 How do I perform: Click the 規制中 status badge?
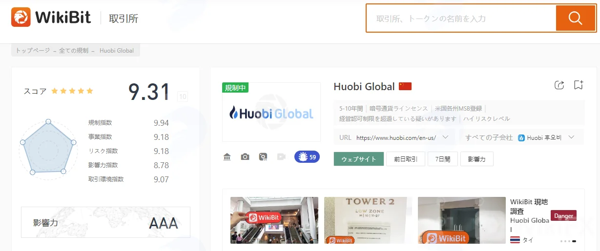coord(235,88)
